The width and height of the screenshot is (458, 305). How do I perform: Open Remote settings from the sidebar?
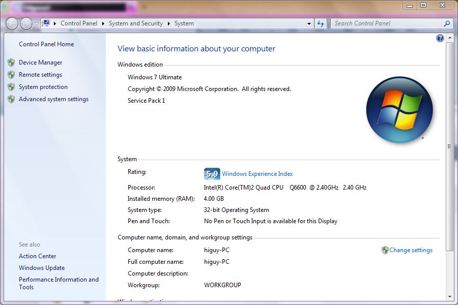40,75
